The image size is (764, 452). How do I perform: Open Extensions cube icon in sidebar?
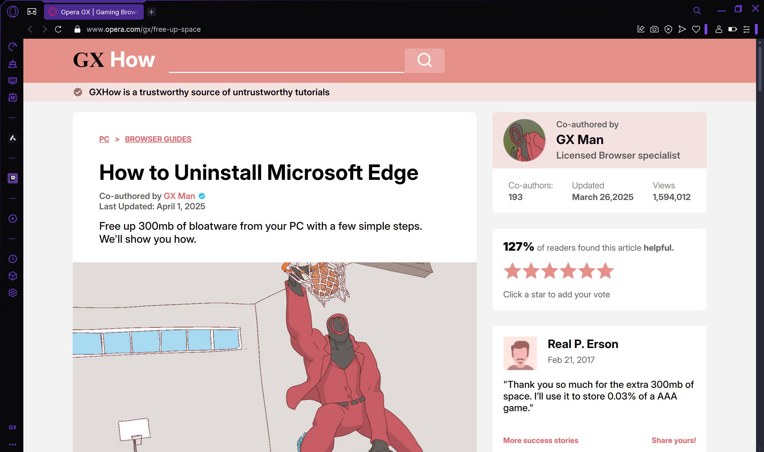pos(12,276)
